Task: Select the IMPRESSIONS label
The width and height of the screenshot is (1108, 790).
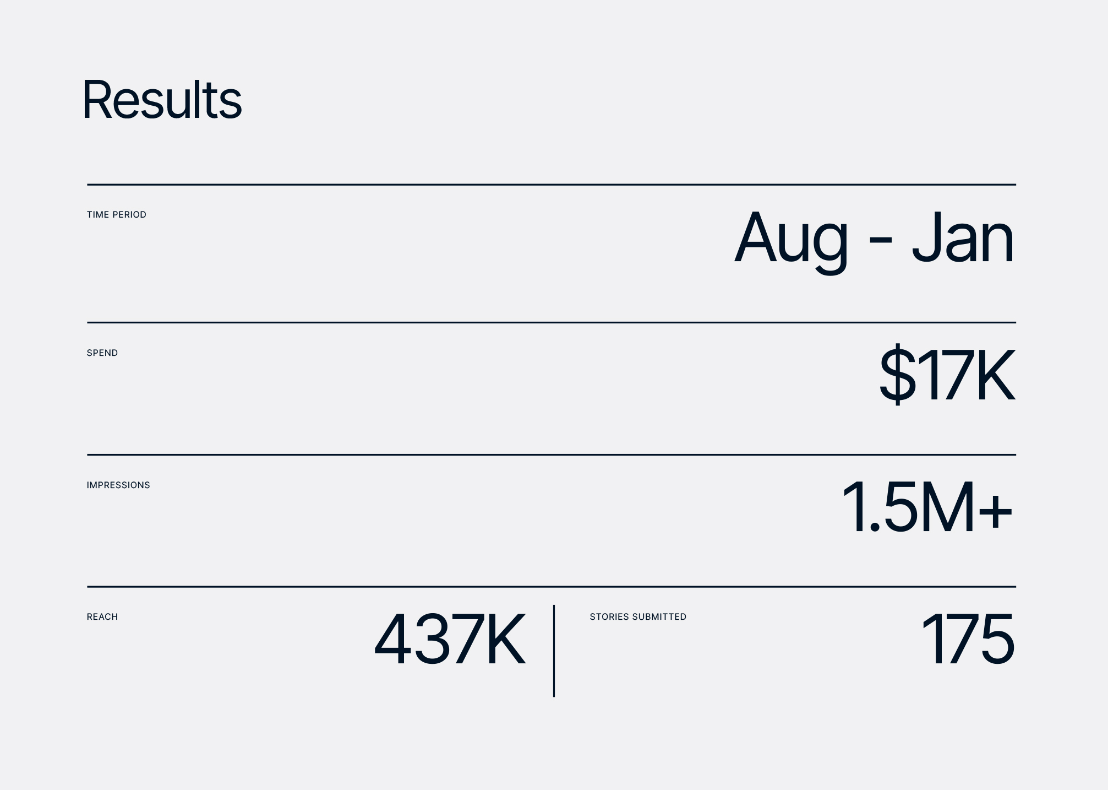Action: point(118,485)
